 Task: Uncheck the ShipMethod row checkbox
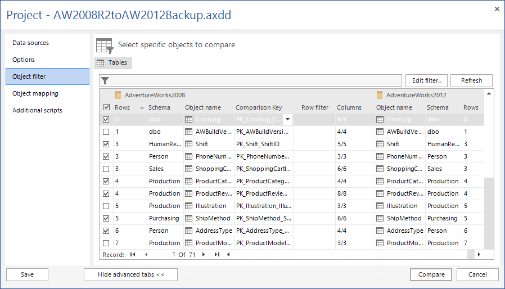click(x=106, y=219)
